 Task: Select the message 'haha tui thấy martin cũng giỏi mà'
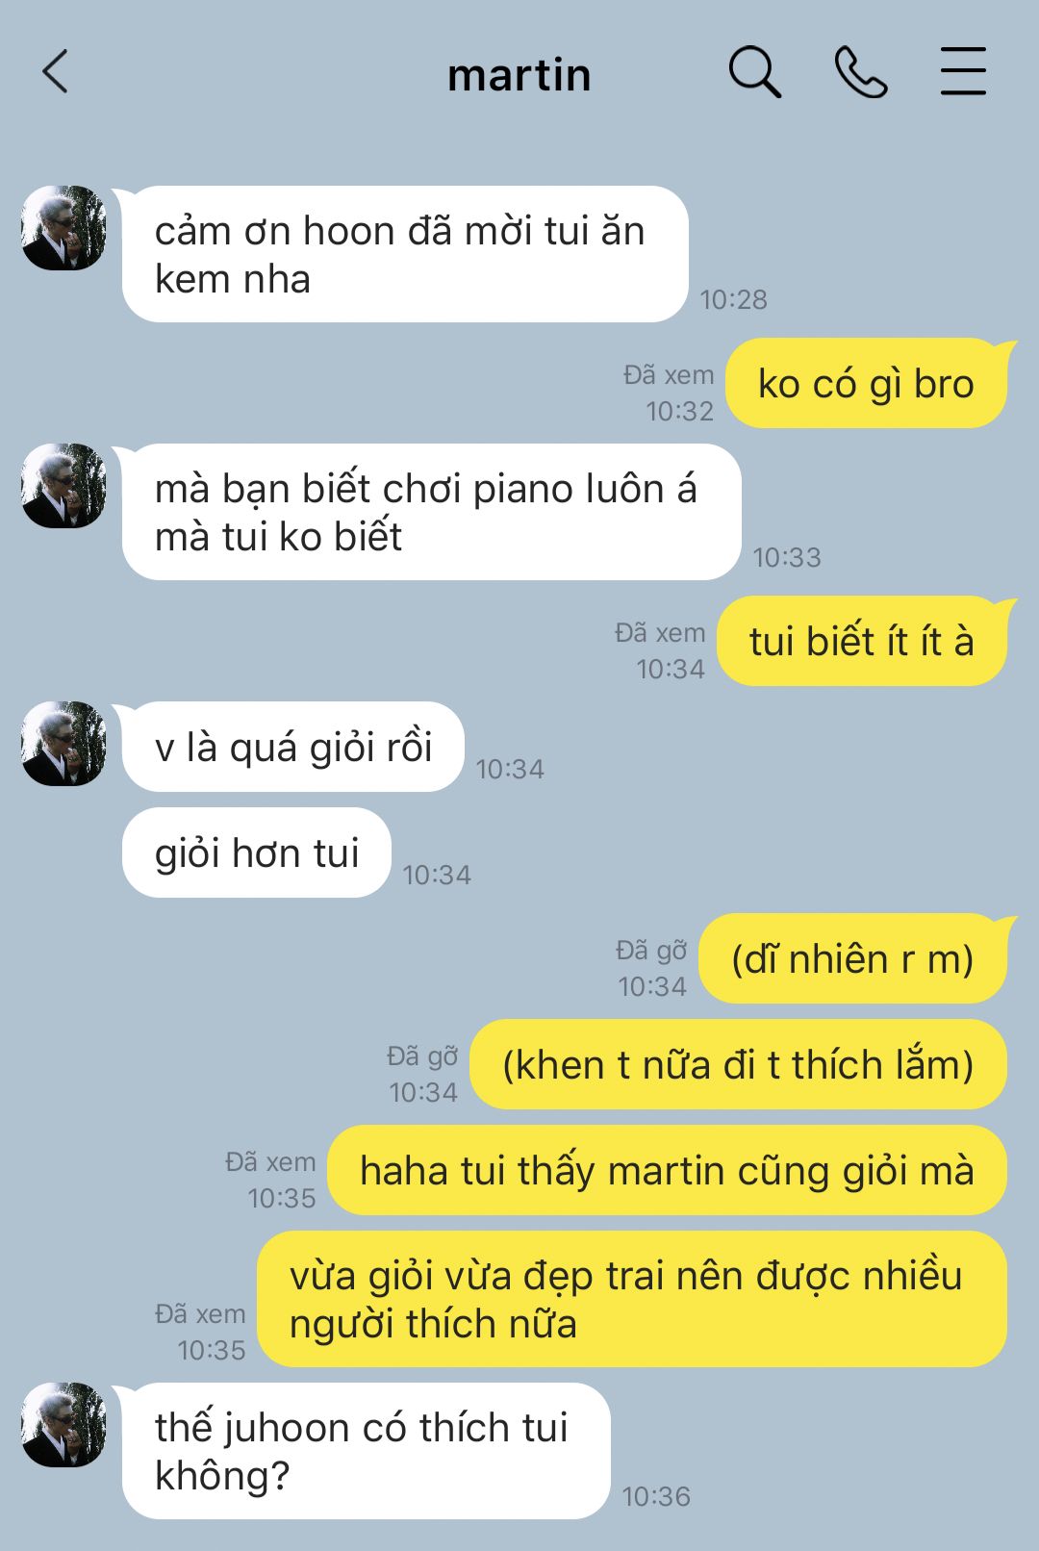coord(667,1170)
